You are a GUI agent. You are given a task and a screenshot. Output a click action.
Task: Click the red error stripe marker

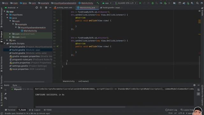pyautogui.click(x=200, y=53)
